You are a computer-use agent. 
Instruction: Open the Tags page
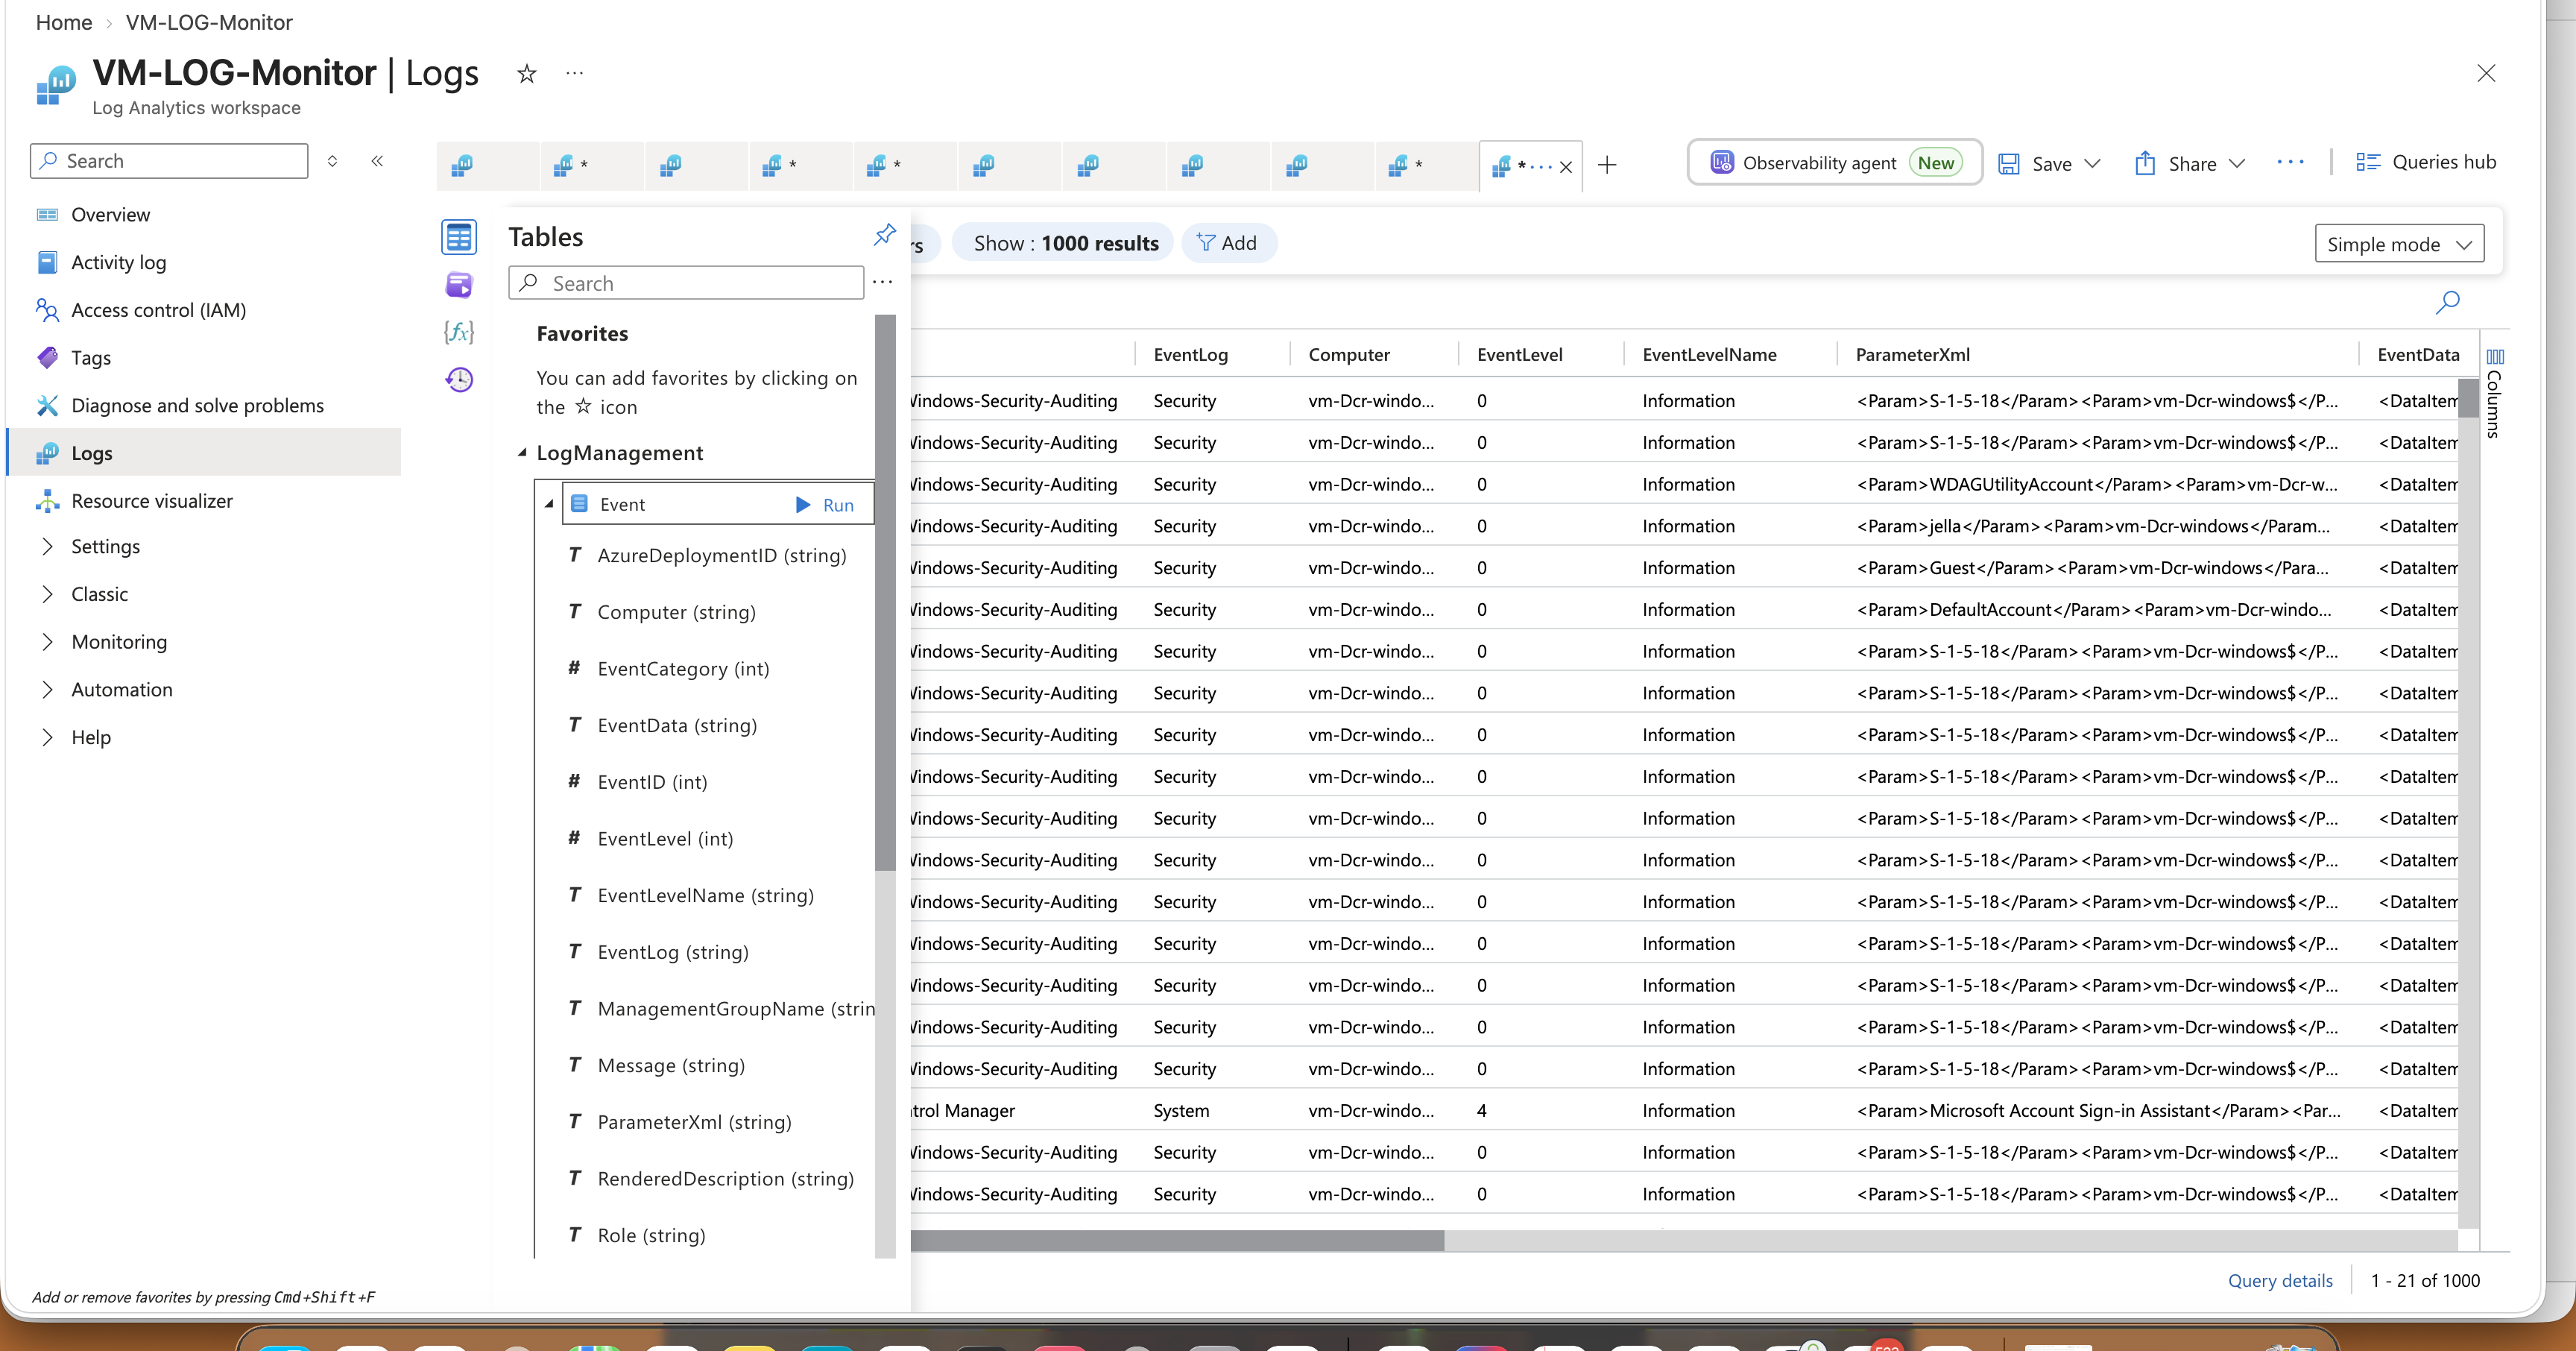[90, 358]
